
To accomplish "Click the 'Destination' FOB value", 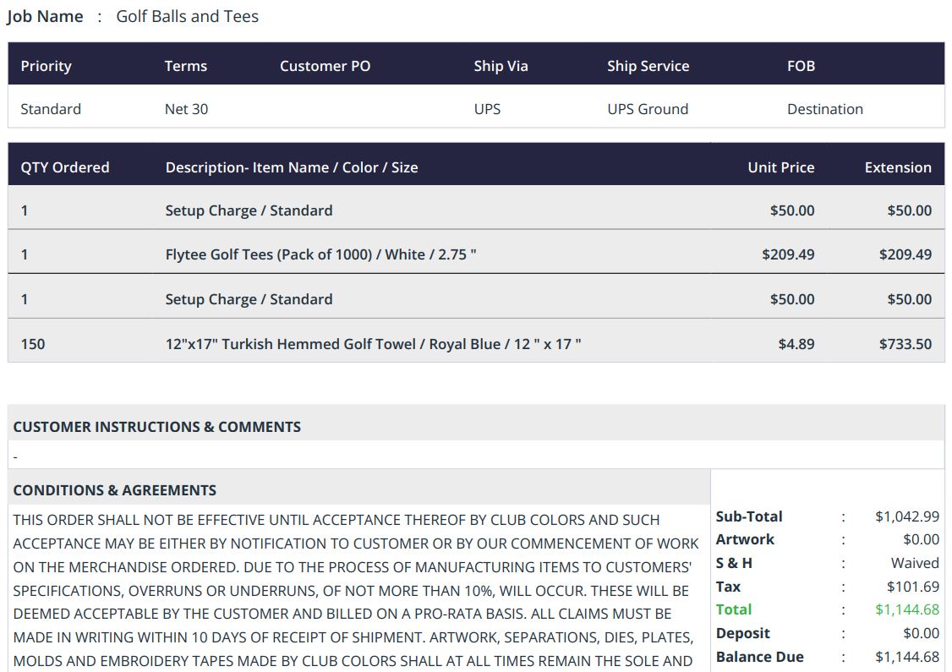I will point(824,109).
